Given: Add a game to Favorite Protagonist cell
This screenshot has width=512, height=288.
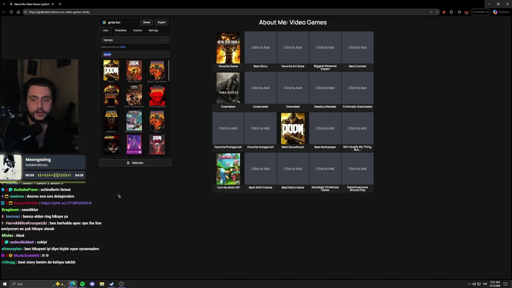Looking at the screenshot, I should (228, 128).
